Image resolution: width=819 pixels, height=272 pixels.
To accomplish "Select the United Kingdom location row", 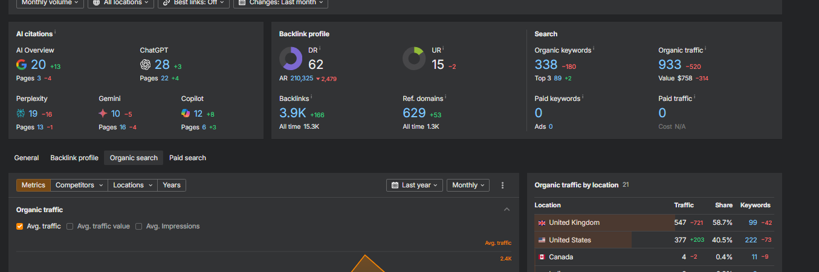I will point(654,222).
